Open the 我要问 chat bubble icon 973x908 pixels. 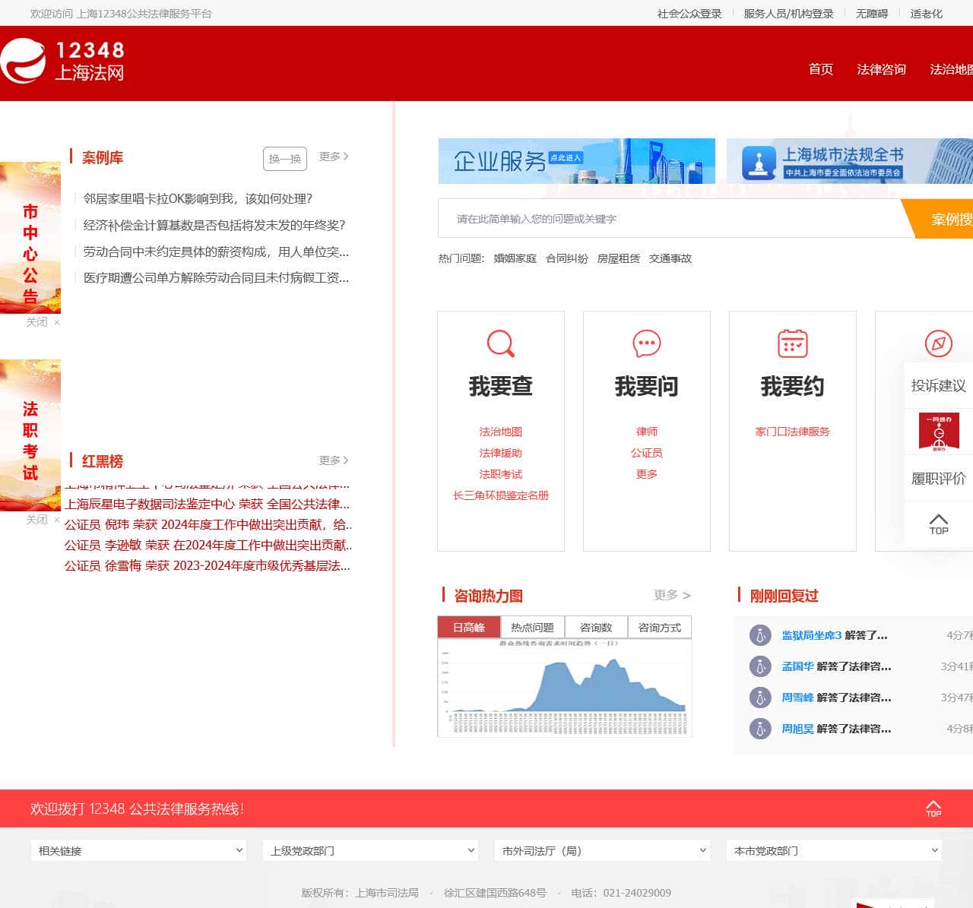[646, 343]
